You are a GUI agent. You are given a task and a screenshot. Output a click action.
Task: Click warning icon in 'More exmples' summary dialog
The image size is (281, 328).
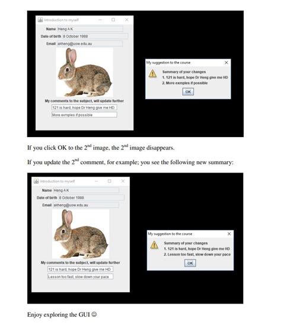tap(152, 74)
